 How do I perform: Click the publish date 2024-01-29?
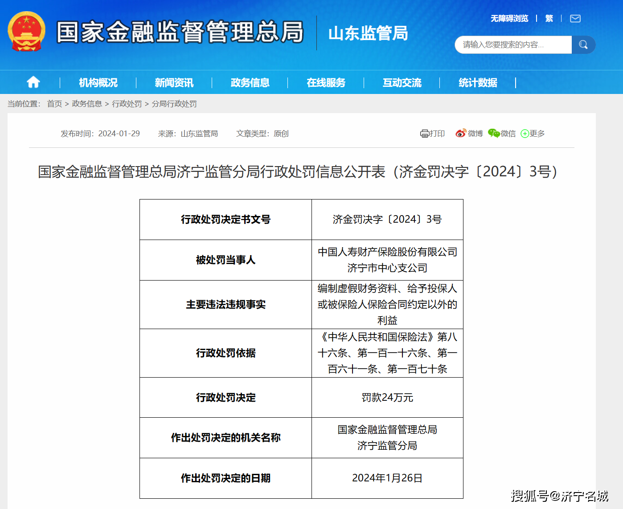tap(119, 134)
